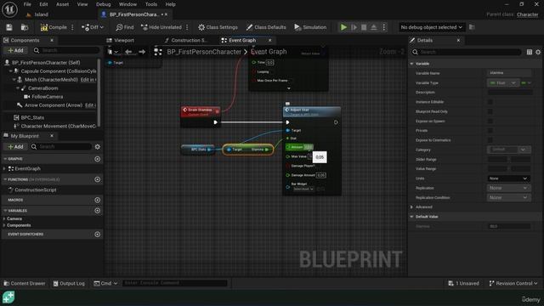This screenshot has width=544, height=306.
Task: Add new function with FUNCTIONS plus icon
Action: (x=98, y=179)
